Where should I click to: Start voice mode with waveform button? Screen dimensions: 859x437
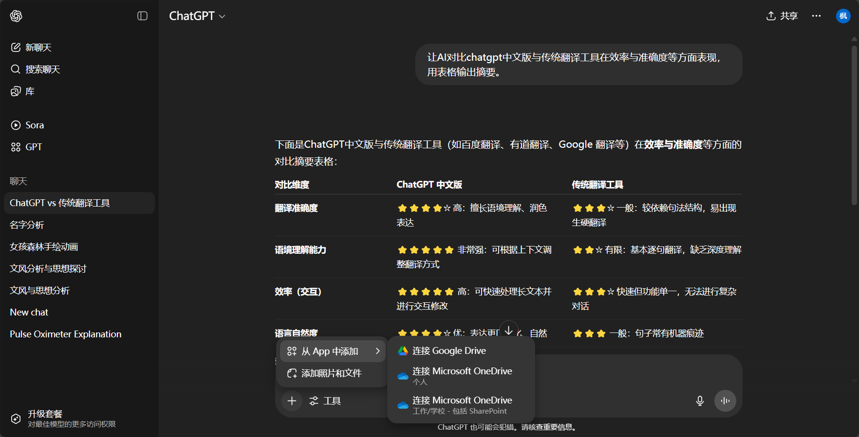pyautogui.click(x=725, y=401)
